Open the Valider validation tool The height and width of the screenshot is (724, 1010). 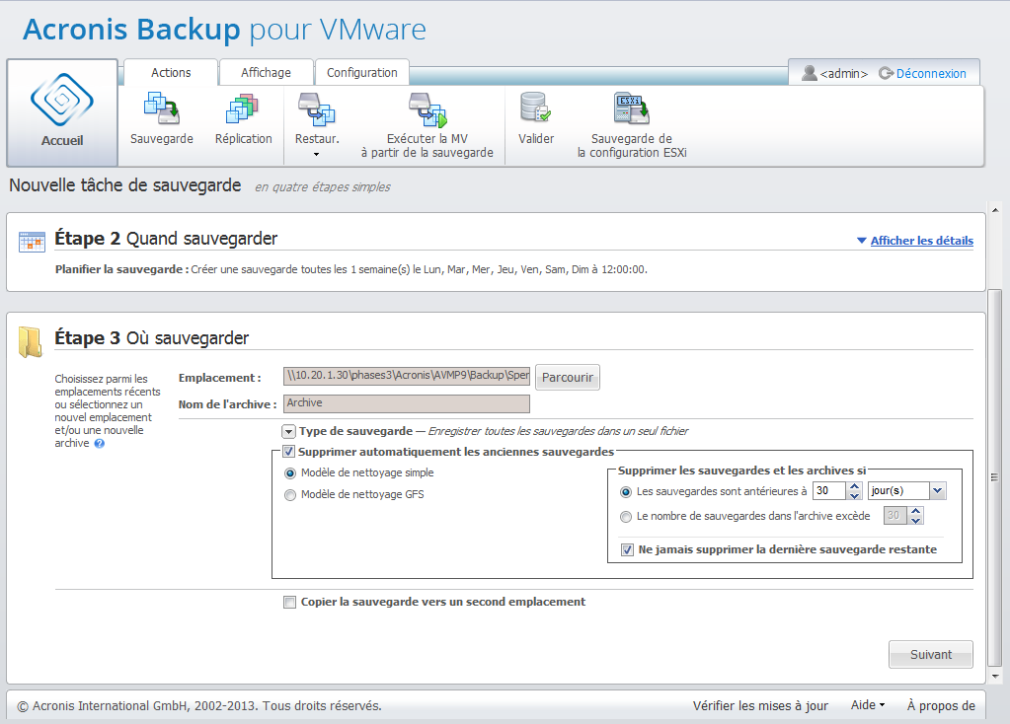536,119
